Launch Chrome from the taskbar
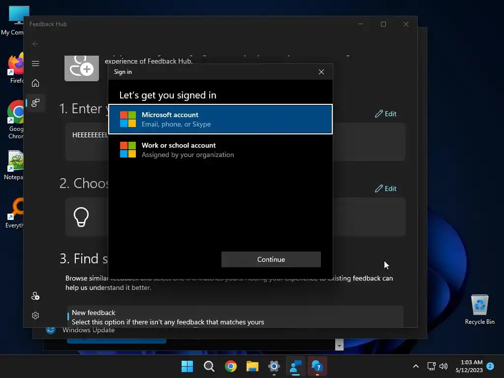Image resolution: width=504 pixels, height=378 pixels. click(x=231, y=366)
